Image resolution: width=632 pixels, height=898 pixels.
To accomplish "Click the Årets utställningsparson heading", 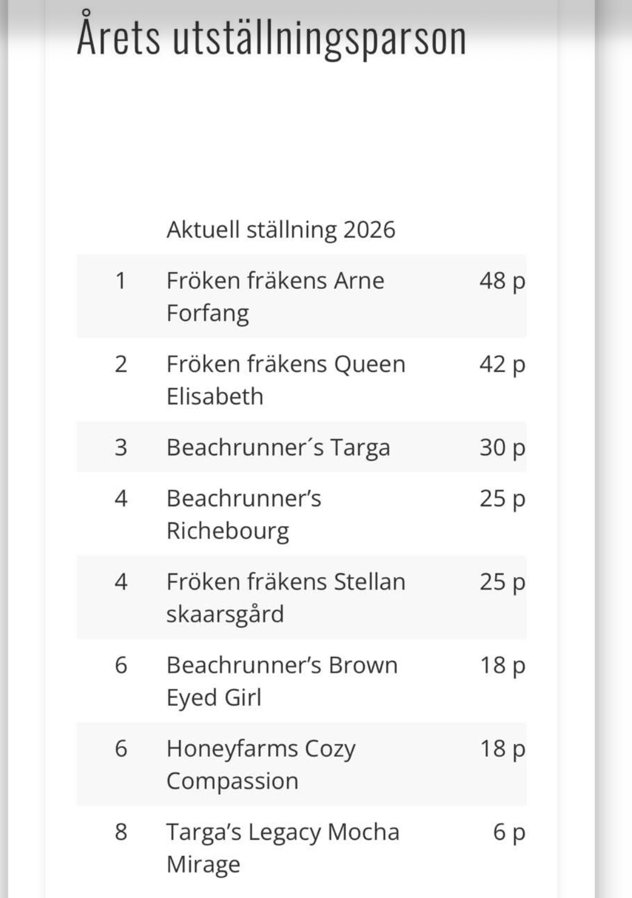I will [x=271, y=36].
